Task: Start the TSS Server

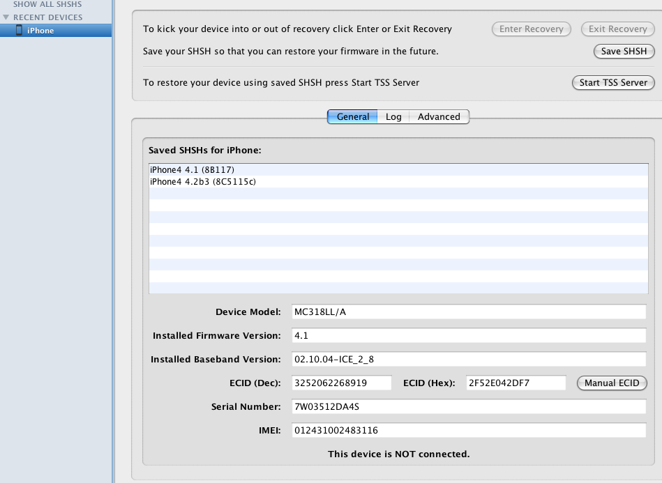Action: tap(613, 82)
